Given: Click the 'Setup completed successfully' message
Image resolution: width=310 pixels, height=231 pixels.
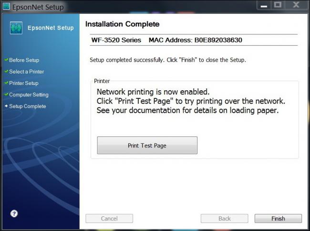Looking at the screenshot, I should (168, 60).
